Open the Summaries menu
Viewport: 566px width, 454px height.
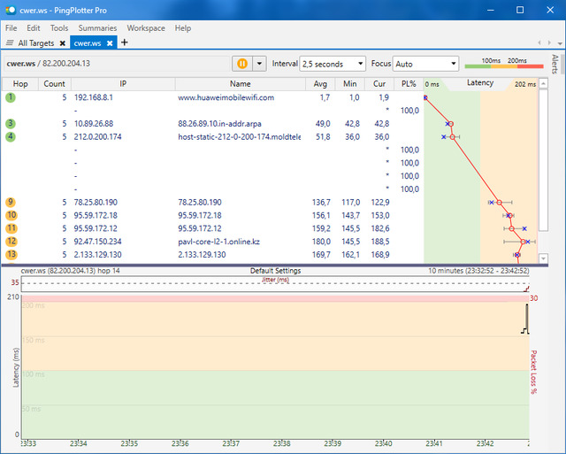click(x=97, y=27)
